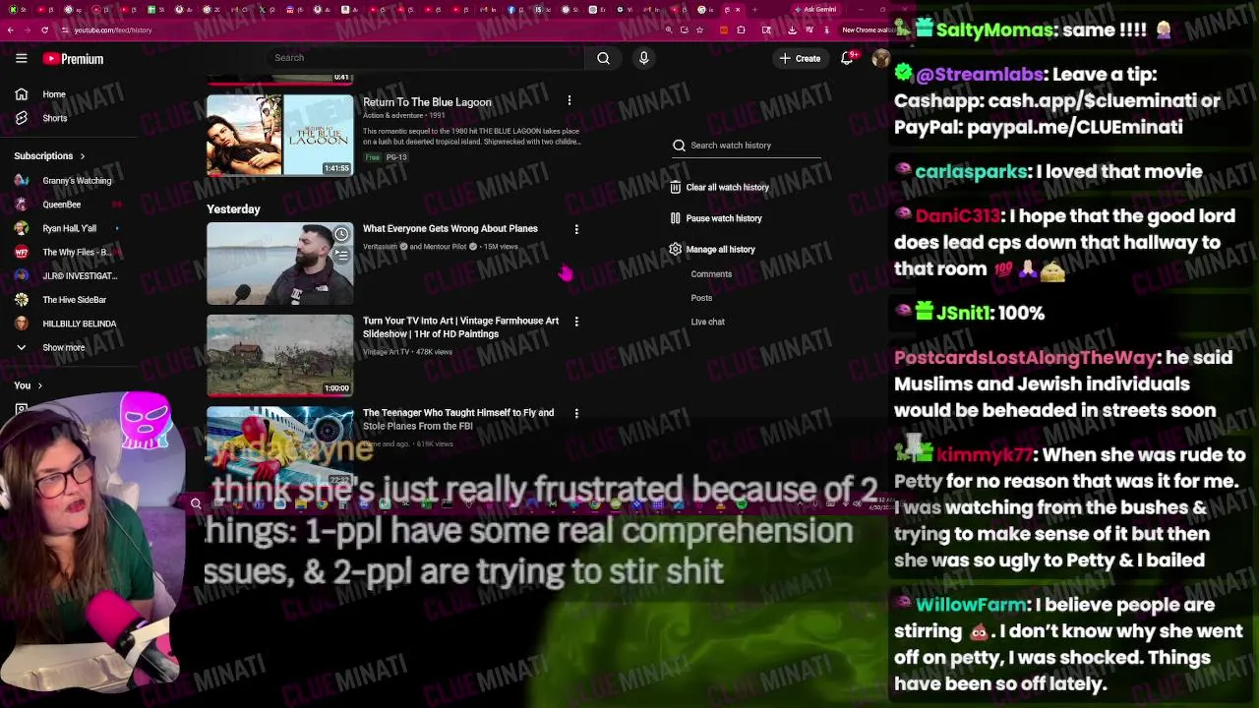
Task: Open the notifications bell
Action: pyautogui.click(x=847, y=58)
